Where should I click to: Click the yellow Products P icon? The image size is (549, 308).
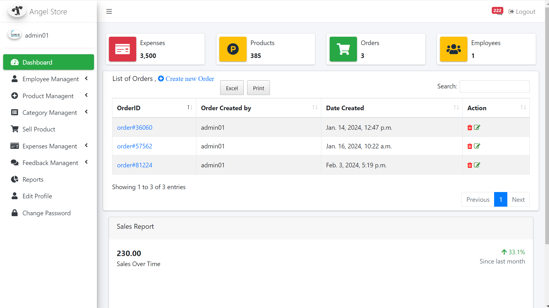pos(233,49)
